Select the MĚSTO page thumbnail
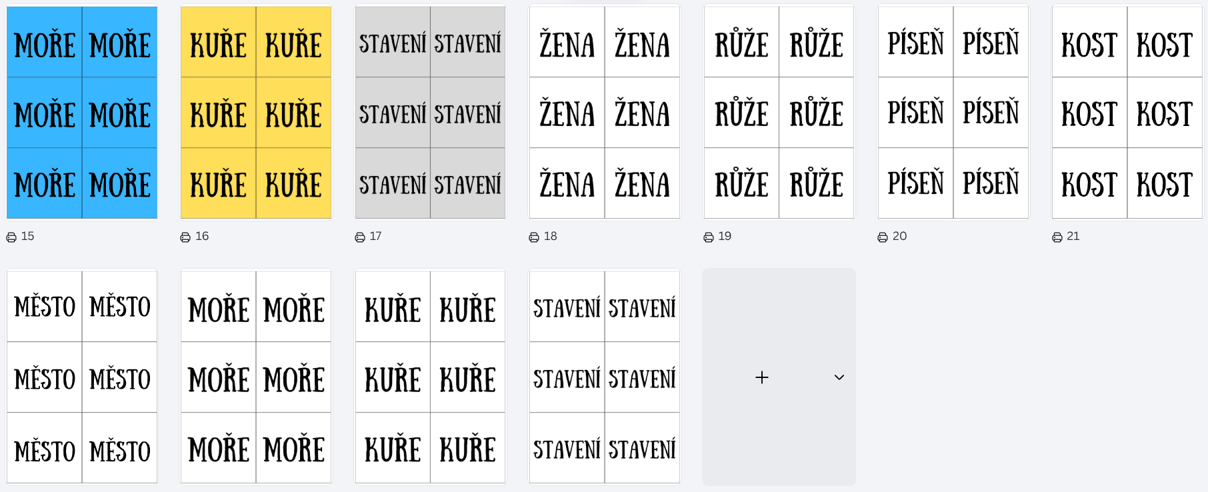The image size is (1208, 492). 82,377
